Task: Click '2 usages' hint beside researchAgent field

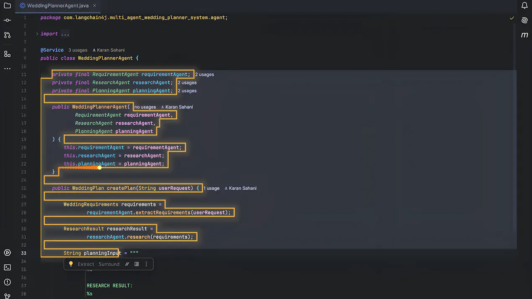Action: point(187,82)
